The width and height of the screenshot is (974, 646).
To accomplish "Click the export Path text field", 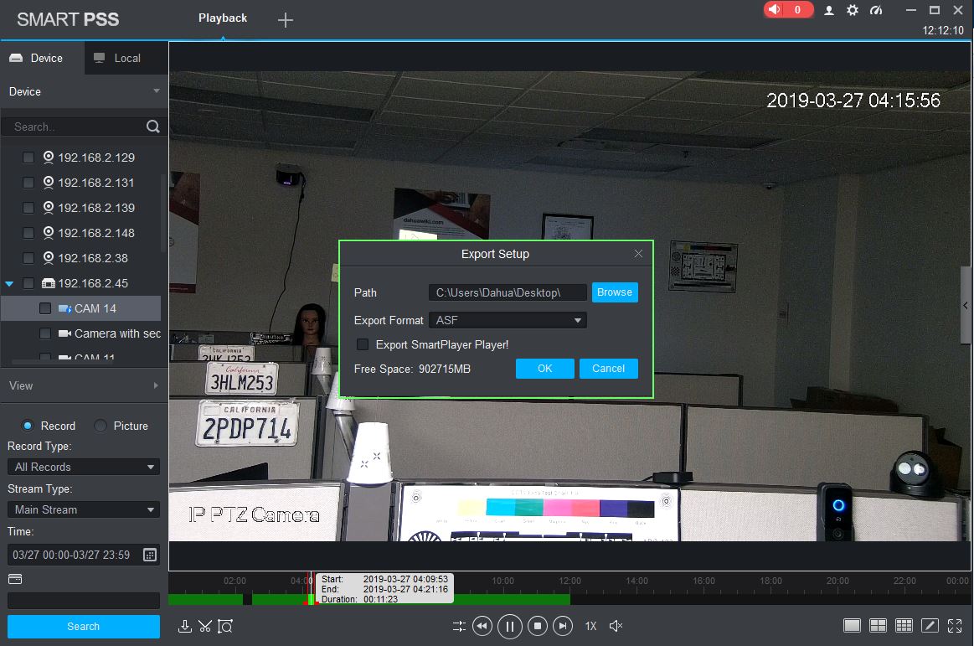I will coord(508,292).
